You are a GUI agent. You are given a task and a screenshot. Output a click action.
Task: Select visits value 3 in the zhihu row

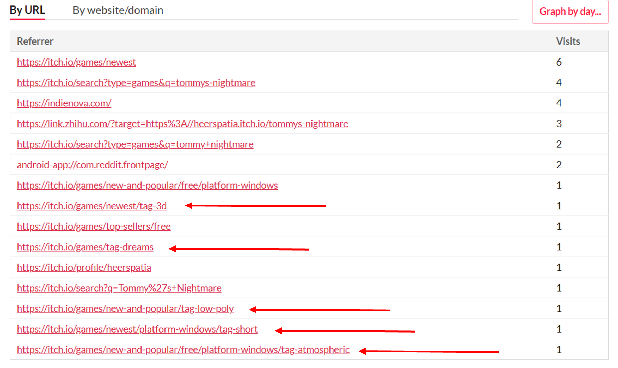click(559, 124)
